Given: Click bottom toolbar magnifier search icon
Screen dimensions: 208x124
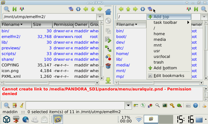Looking at the screenshot, I should point(158,105).
